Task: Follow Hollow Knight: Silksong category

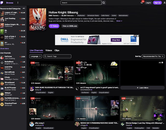Action: (x=54, y=26)
